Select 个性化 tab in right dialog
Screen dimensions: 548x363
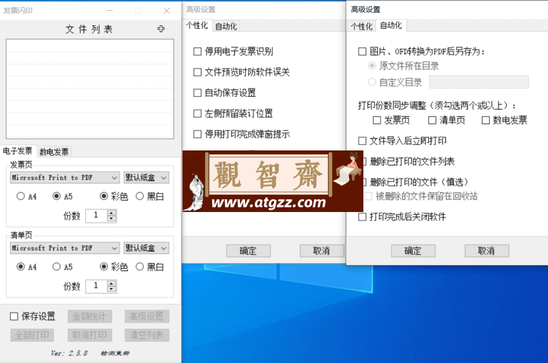(362, 26)
